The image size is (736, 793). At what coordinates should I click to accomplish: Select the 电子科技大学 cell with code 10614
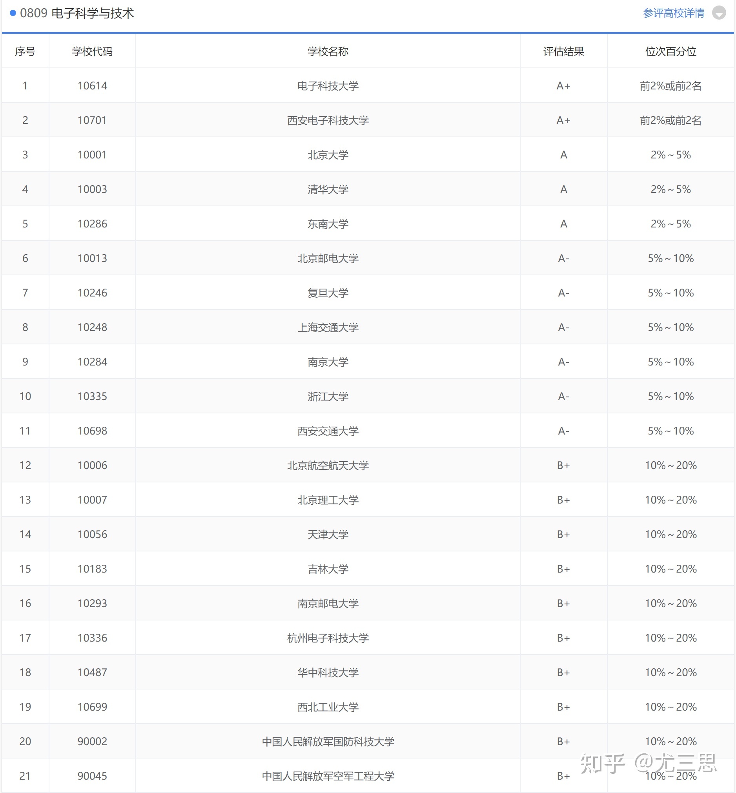[328, 85]
